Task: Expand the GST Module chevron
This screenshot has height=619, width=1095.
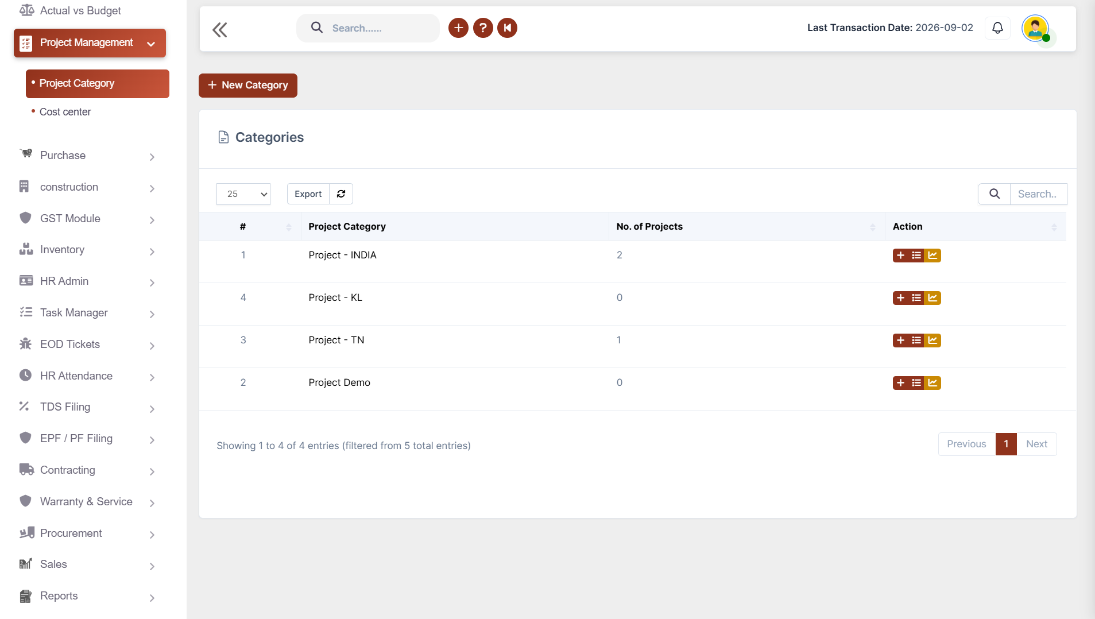Action: (x=152, y=220)
